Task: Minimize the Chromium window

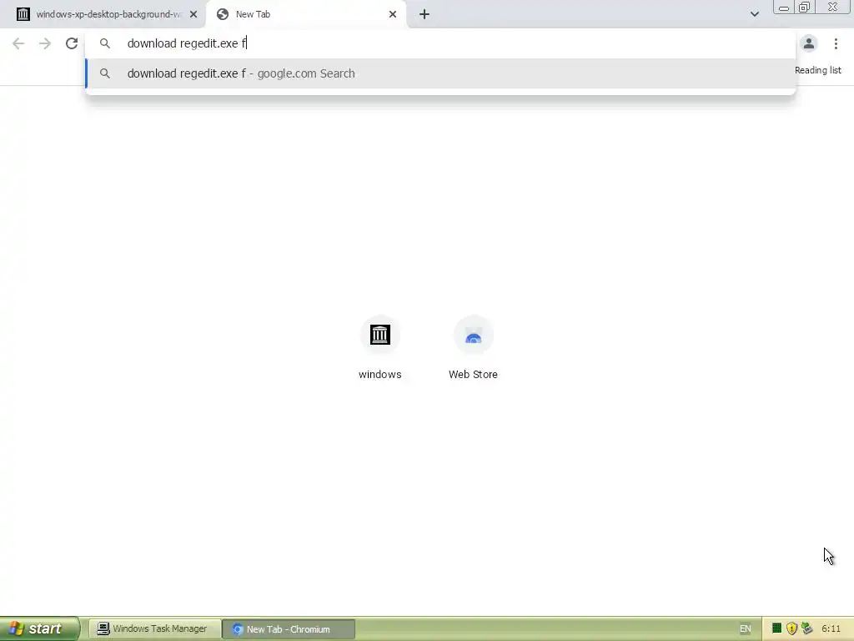Action: point(784,8)
